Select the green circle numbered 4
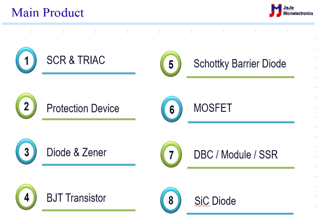317x224 pixels. (26, 197)
